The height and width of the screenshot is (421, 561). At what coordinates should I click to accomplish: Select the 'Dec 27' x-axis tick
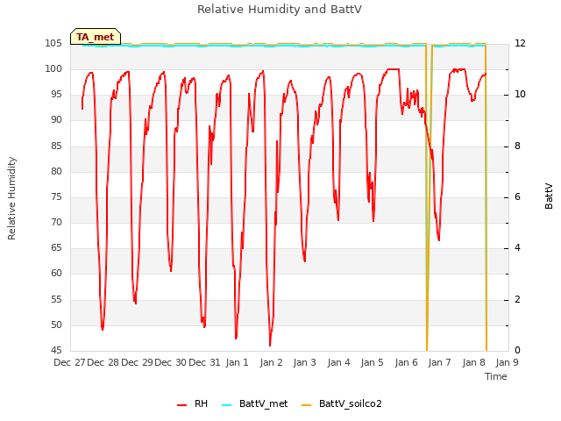[70, 362]
